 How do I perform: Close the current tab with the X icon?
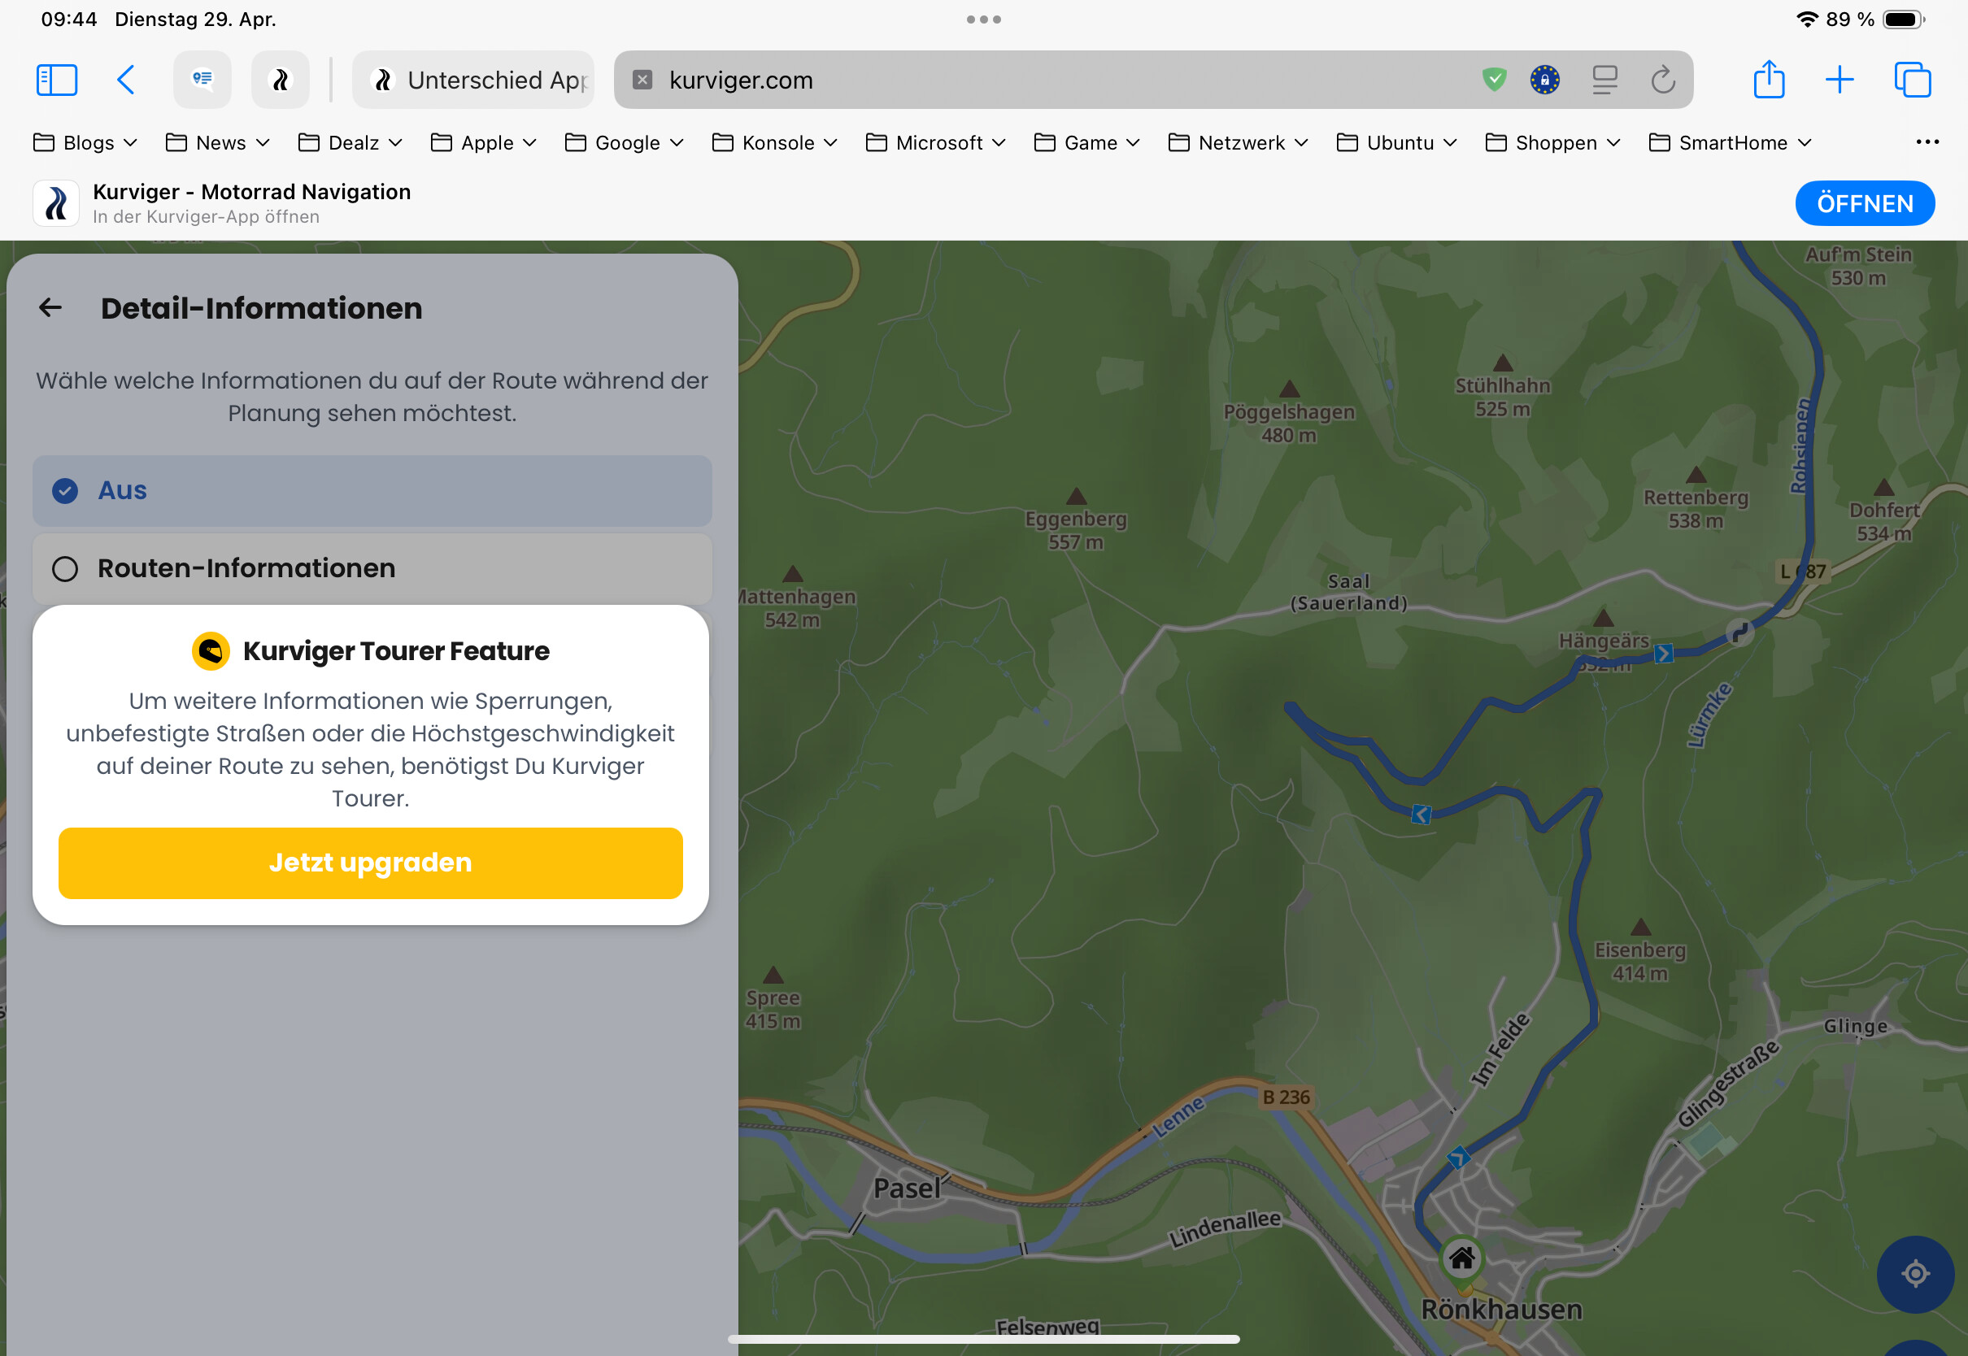642,80
